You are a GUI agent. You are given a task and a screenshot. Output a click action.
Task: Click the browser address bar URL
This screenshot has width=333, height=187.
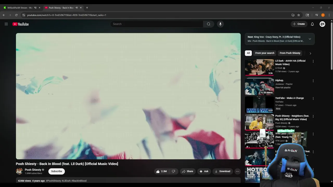click(x=67, y=15)
